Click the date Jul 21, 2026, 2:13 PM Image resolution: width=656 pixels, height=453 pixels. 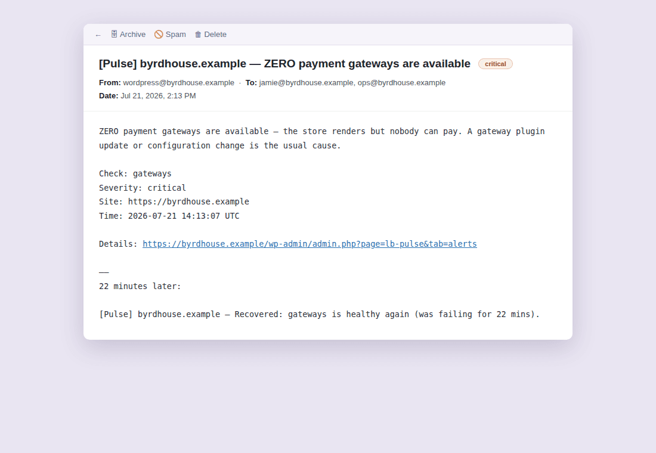pos(158,96)
